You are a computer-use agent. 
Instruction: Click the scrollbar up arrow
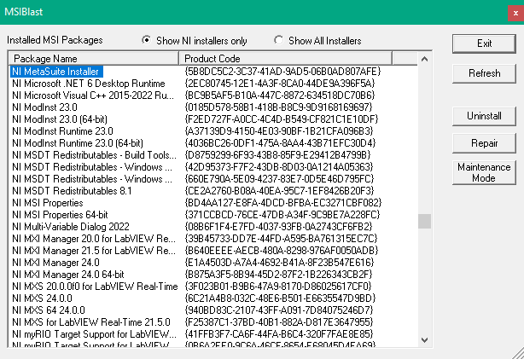424,59
